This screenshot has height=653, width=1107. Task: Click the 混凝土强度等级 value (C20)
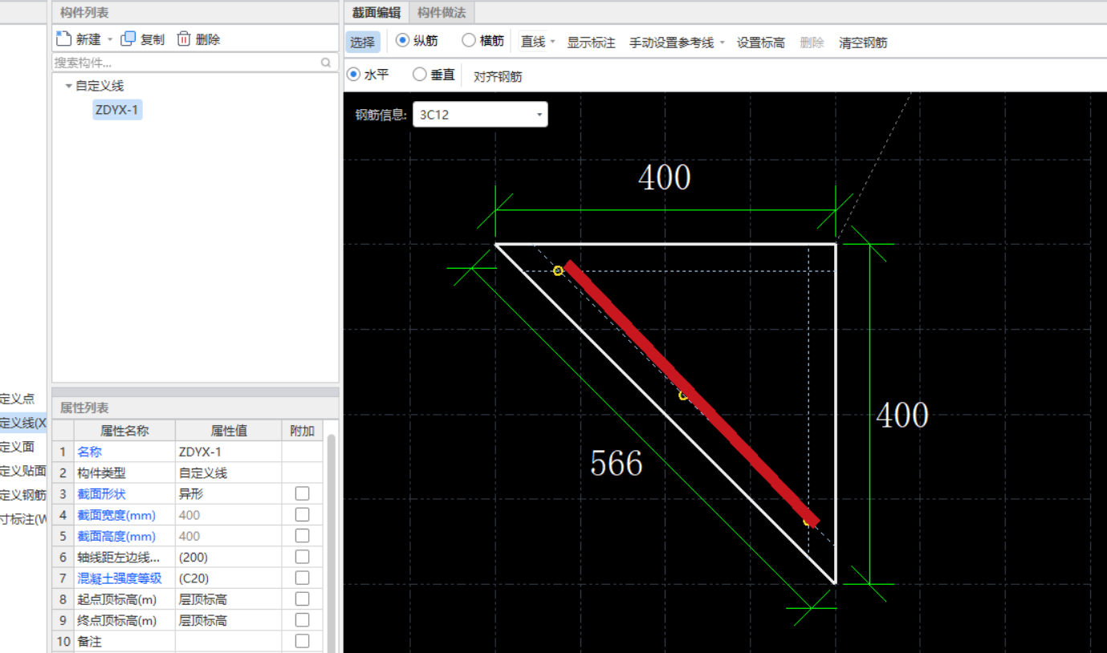(228, 578)
